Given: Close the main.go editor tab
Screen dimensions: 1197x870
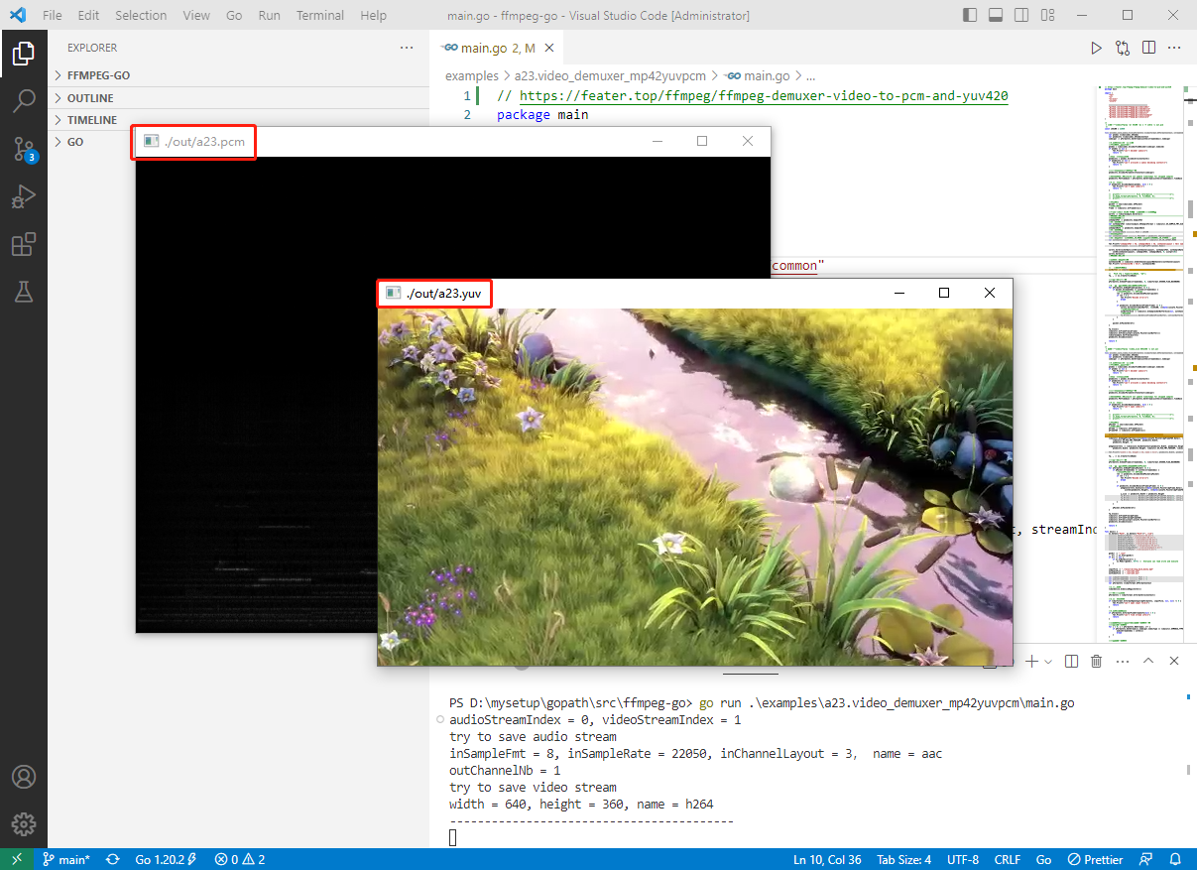Looking at the screenshot, I should pos(551,48).
